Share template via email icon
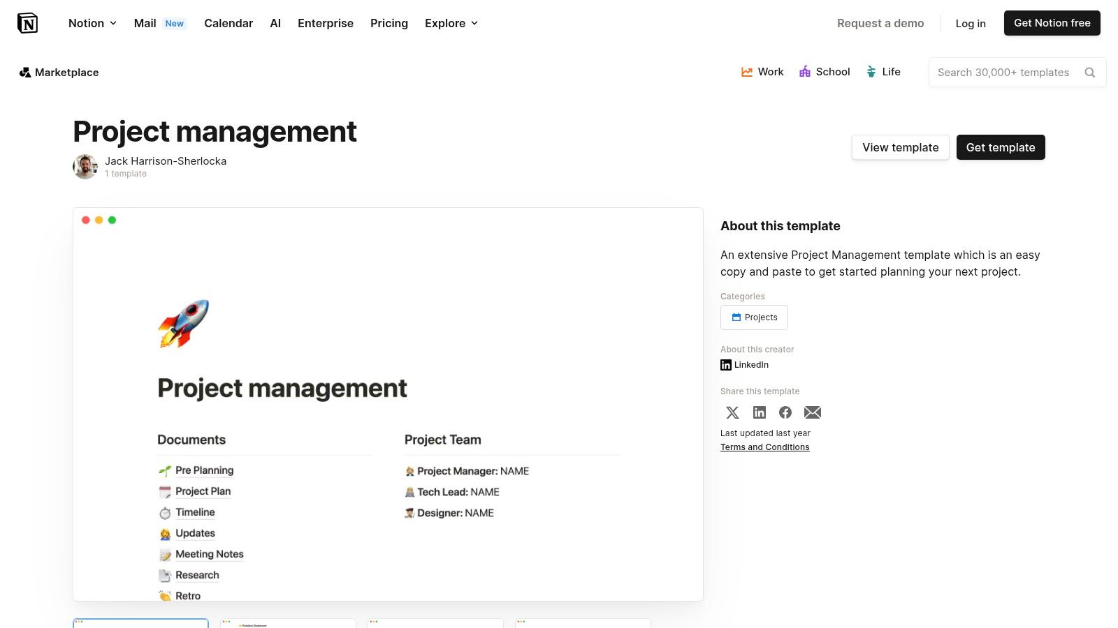This screenshot has height=628, width=1118. pos(813,412)
